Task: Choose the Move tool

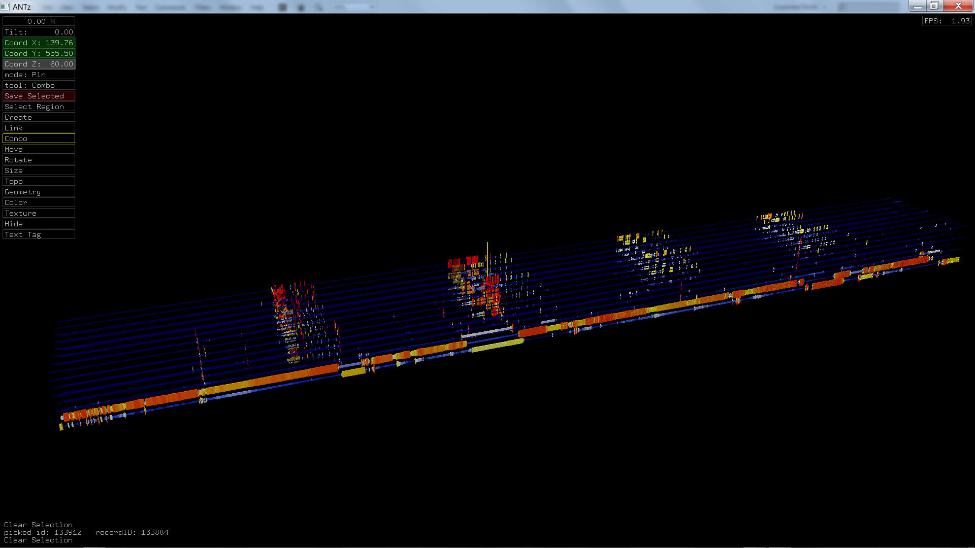Action: pyautogui.click(x=39, y=149)
